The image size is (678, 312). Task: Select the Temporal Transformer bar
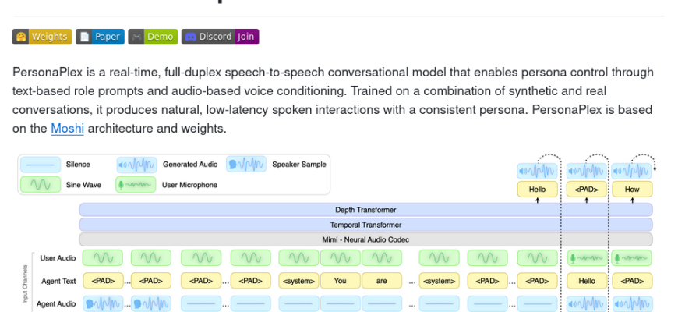point(365,225)
